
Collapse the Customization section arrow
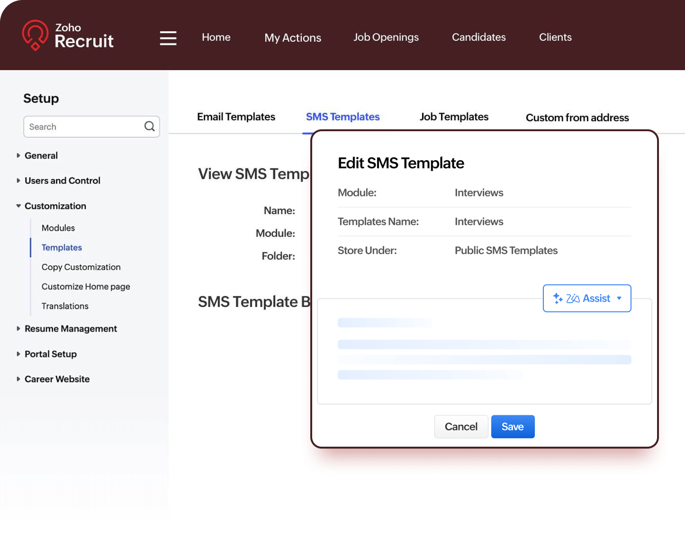click(x=18, y=206)
